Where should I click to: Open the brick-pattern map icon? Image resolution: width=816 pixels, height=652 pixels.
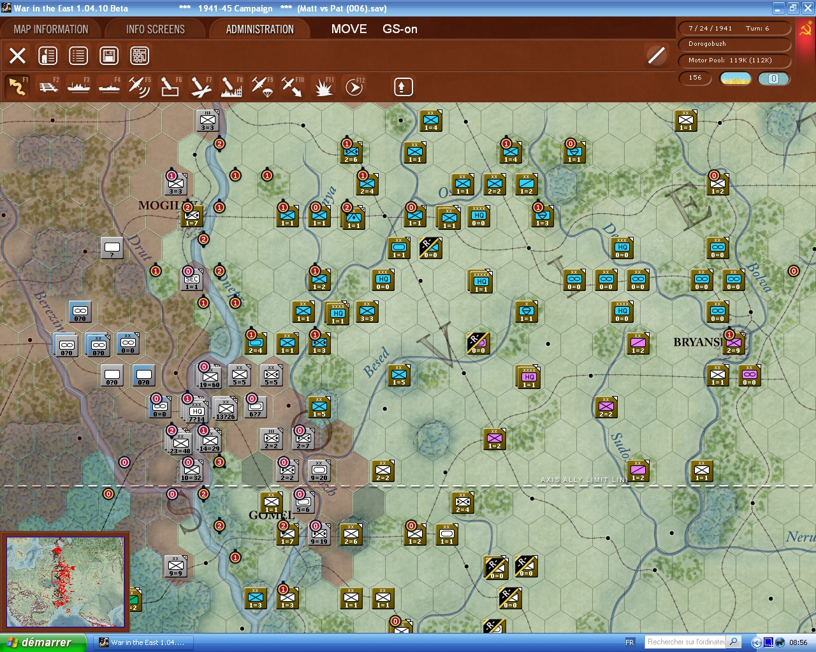[x=140, y=55]
